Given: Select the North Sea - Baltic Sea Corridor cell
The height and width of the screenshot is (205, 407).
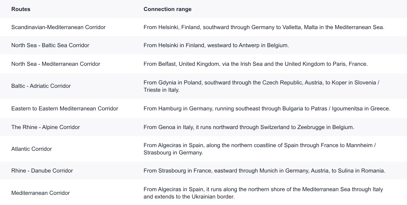Looking at the screenshot, I should tap(50, 45).
